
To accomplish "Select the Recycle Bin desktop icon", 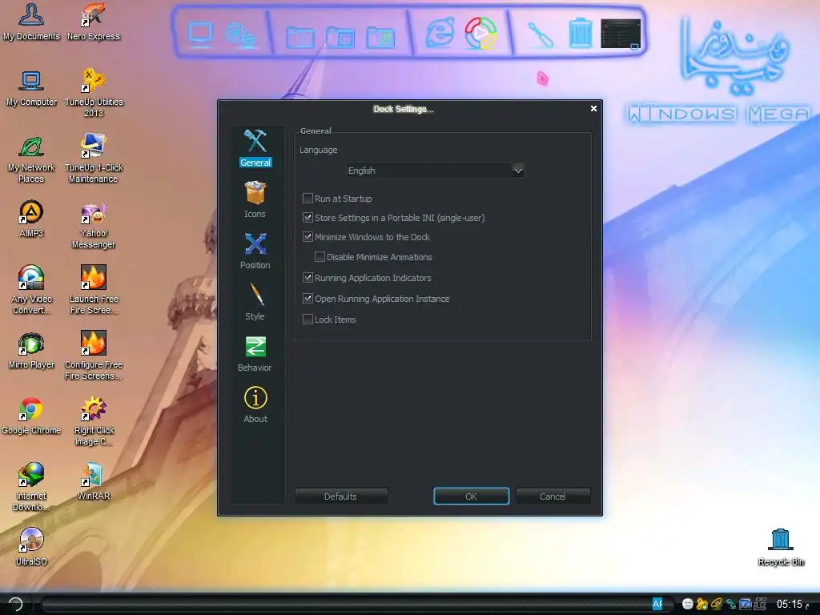I will [x=781, y=548].
